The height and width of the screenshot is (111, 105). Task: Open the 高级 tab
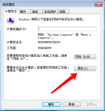(37, 12)
